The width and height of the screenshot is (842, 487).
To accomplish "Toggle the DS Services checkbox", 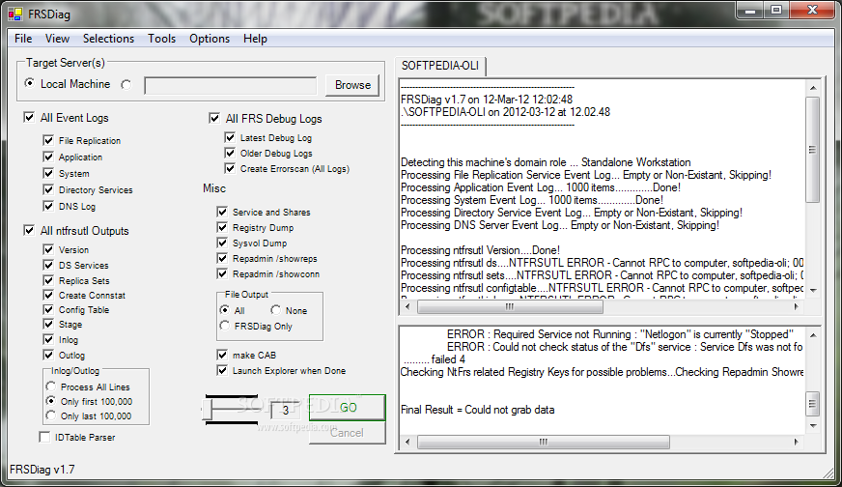I will click(48, 265).
